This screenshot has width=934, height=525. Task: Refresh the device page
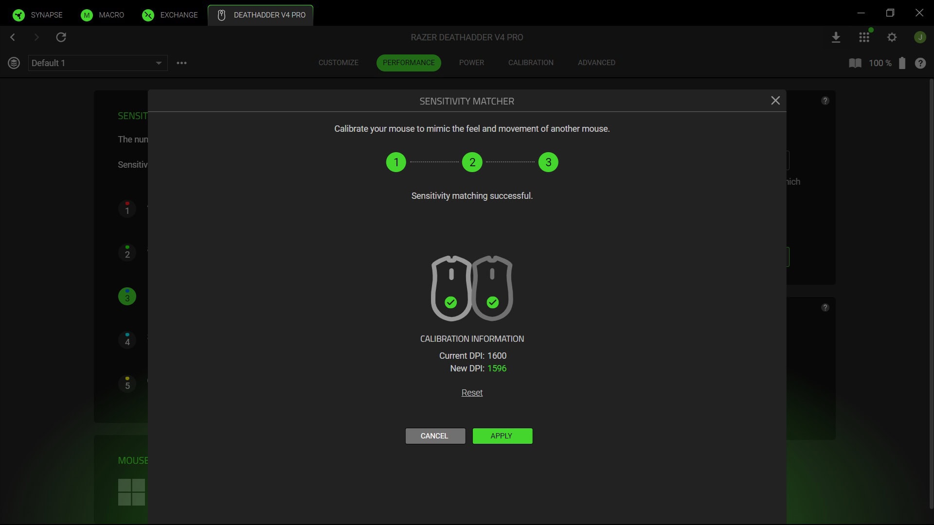click(61, 37)
